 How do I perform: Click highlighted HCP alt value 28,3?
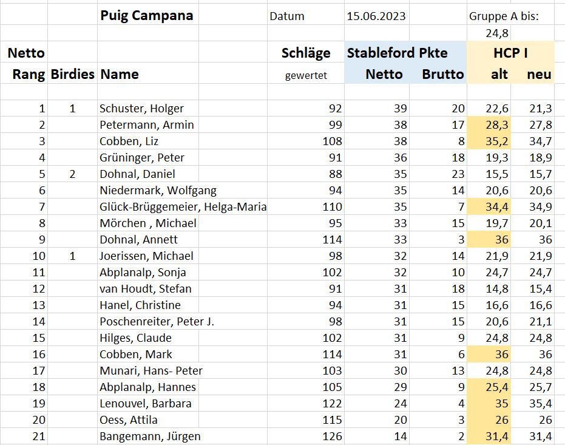[x=496, y=124]
